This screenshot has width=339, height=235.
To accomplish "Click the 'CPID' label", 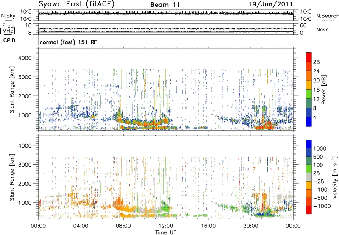I will pyautogui.click(x=9, y=40).
